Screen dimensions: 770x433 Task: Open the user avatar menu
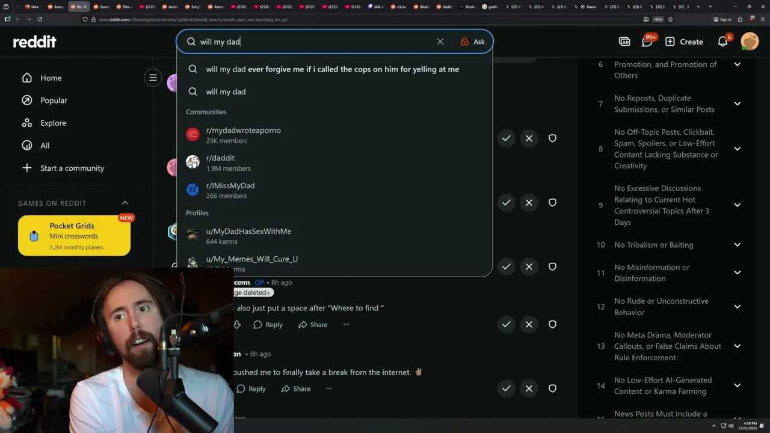click(750, 41)
